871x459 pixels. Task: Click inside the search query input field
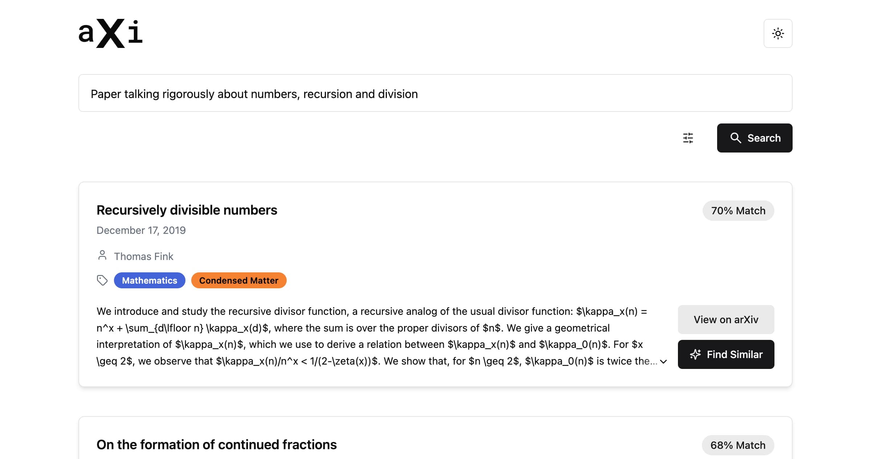click(x=435, y=93)
